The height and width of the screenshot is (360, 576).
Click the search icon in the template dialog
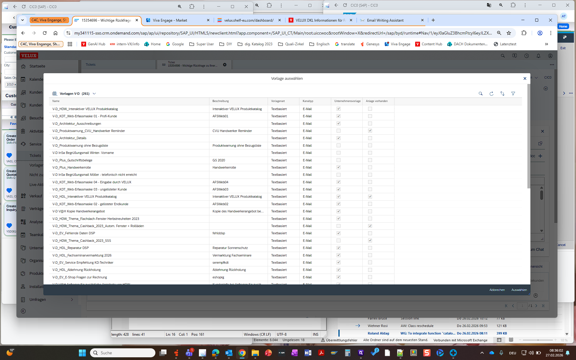point(481,94)
